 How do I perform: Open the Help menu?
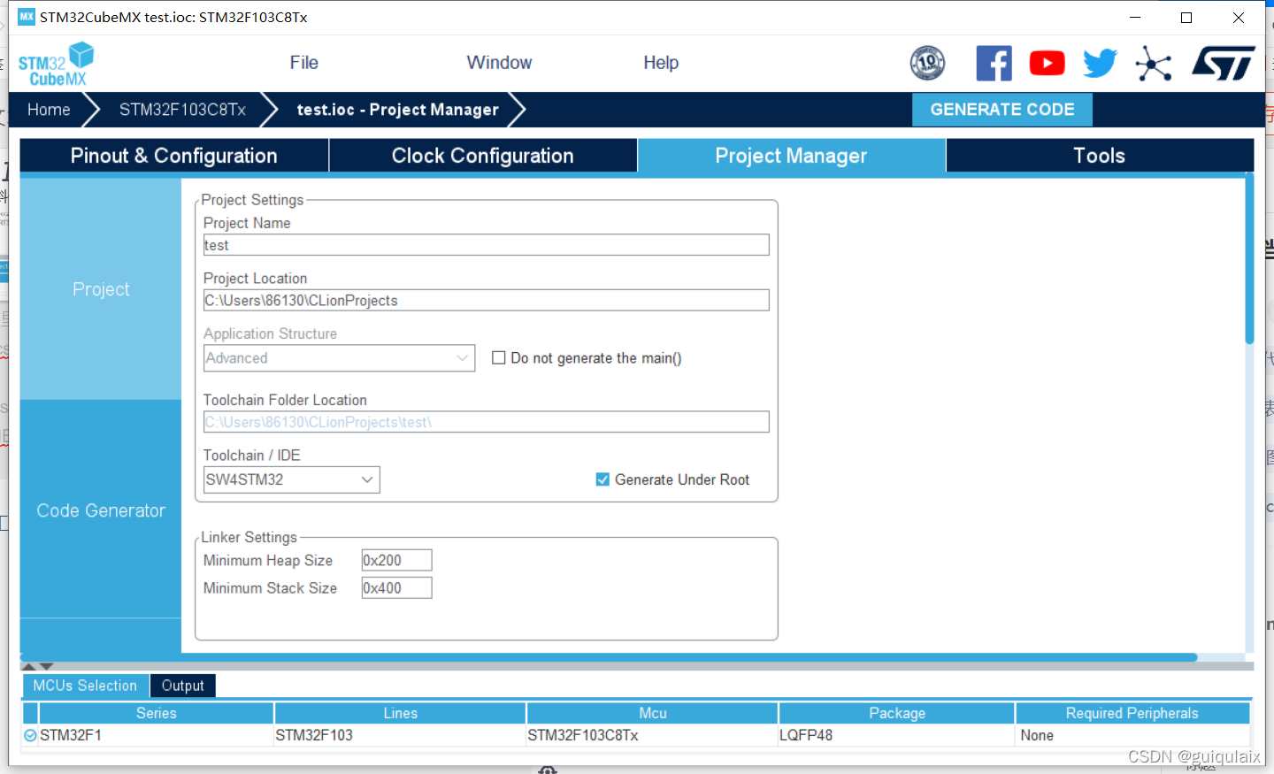click(661, 63)
